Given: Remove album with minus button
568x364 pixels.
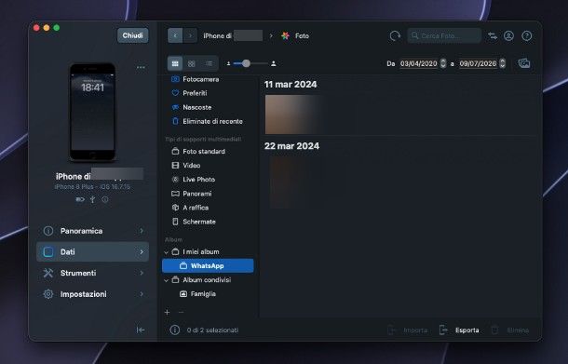Looking at the screenshot, I should (x=182, y=312).
